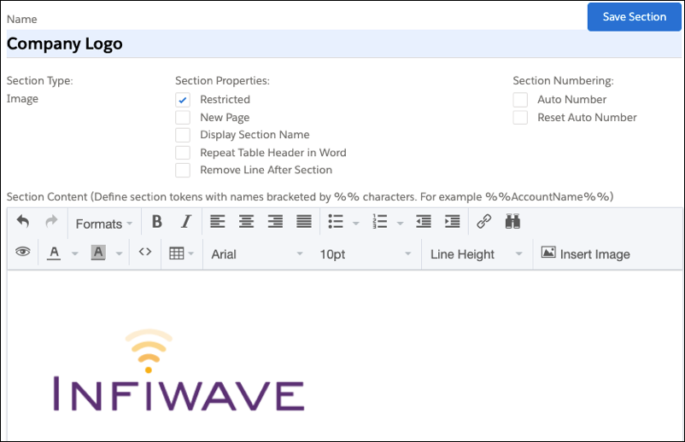Screen dimensions: 685x442
Task: Check Remove Line After Section
Action: tap(183, 170)
